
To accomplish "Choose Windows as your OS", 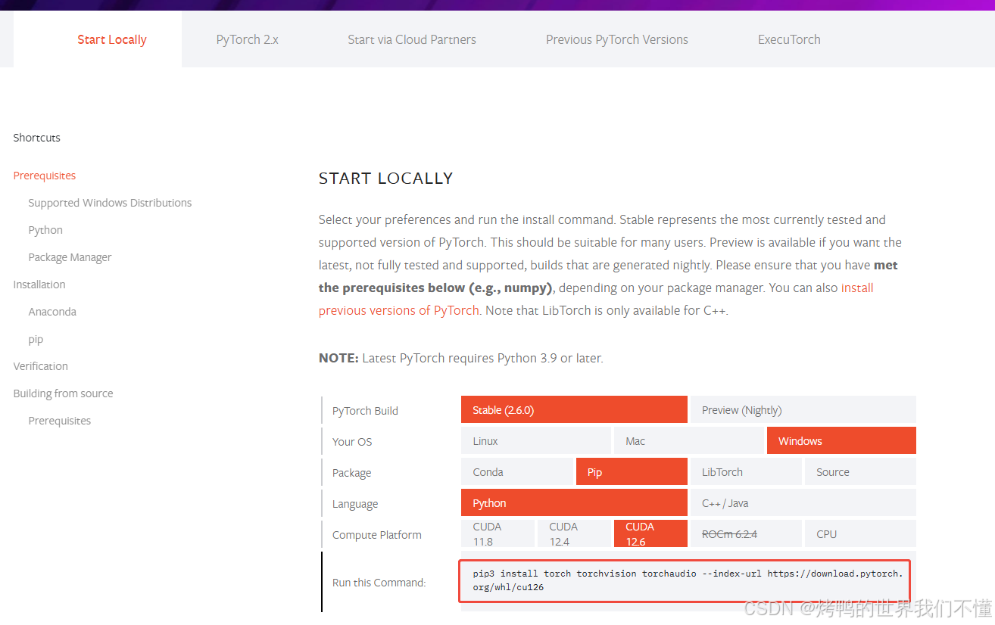I will [x=841, y=440].
